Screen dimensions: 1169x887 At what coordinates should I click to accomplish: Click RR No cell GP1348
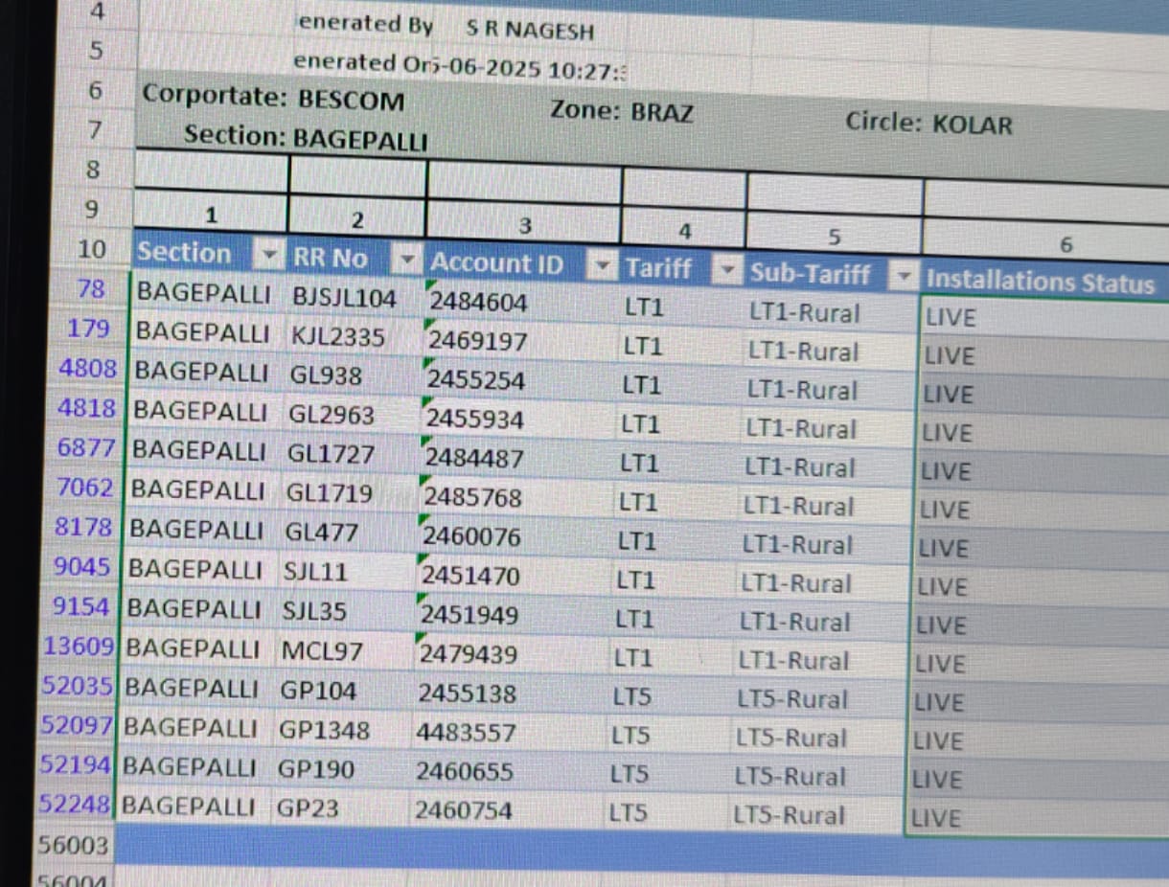point(324,731)
